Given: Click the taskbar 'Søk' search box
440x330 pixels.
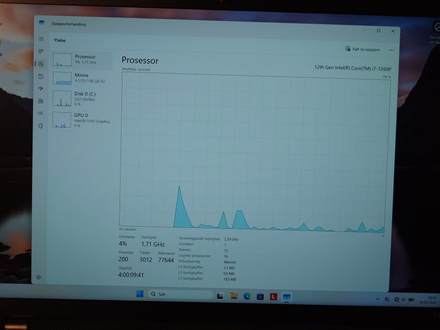Looking at the screenshot, I should pos(181,294).
